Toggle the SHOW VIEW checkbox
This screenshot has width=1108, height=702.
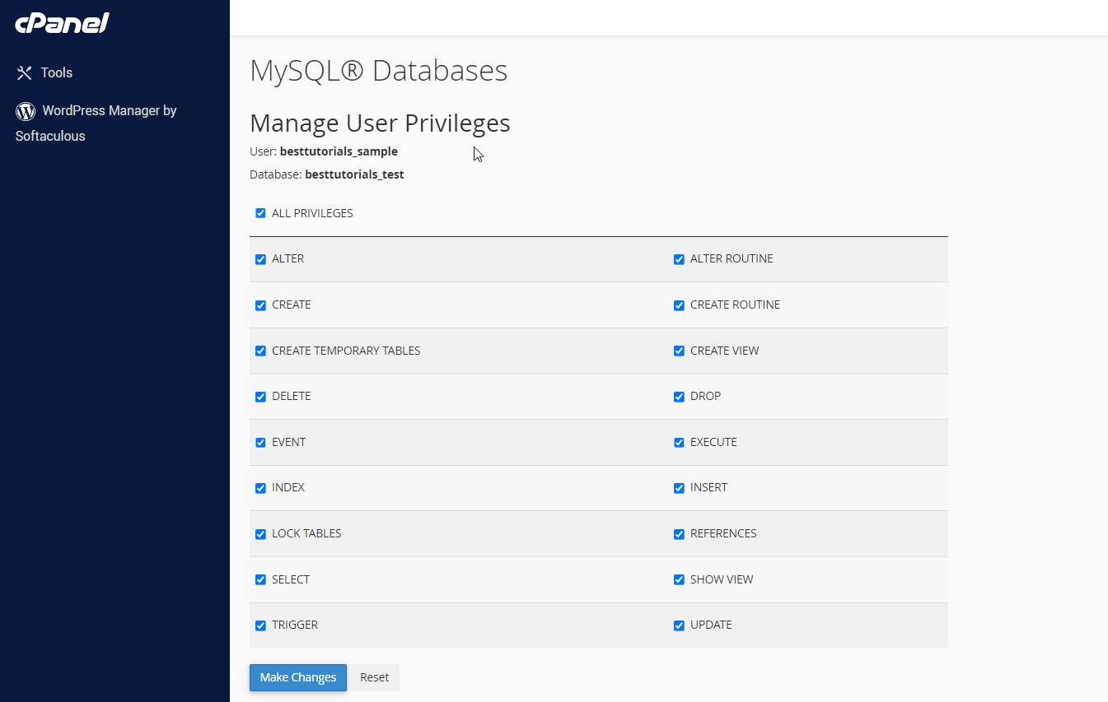[x=679, y=579]
